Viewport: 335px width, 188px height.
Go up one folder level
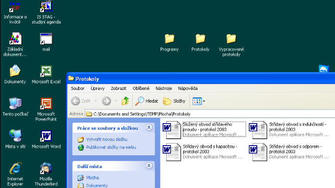click(125, 101)
